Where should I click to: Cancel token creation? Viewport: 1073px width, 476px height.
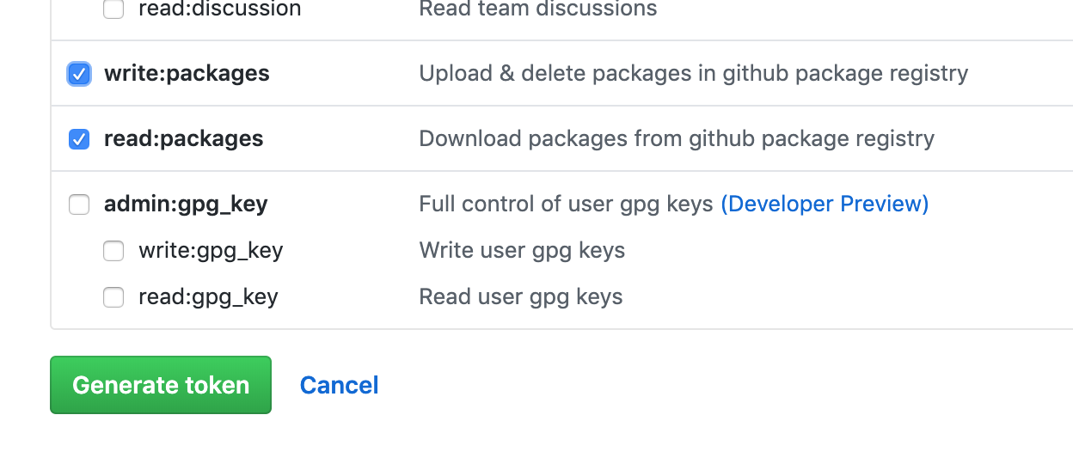[339, 385]
